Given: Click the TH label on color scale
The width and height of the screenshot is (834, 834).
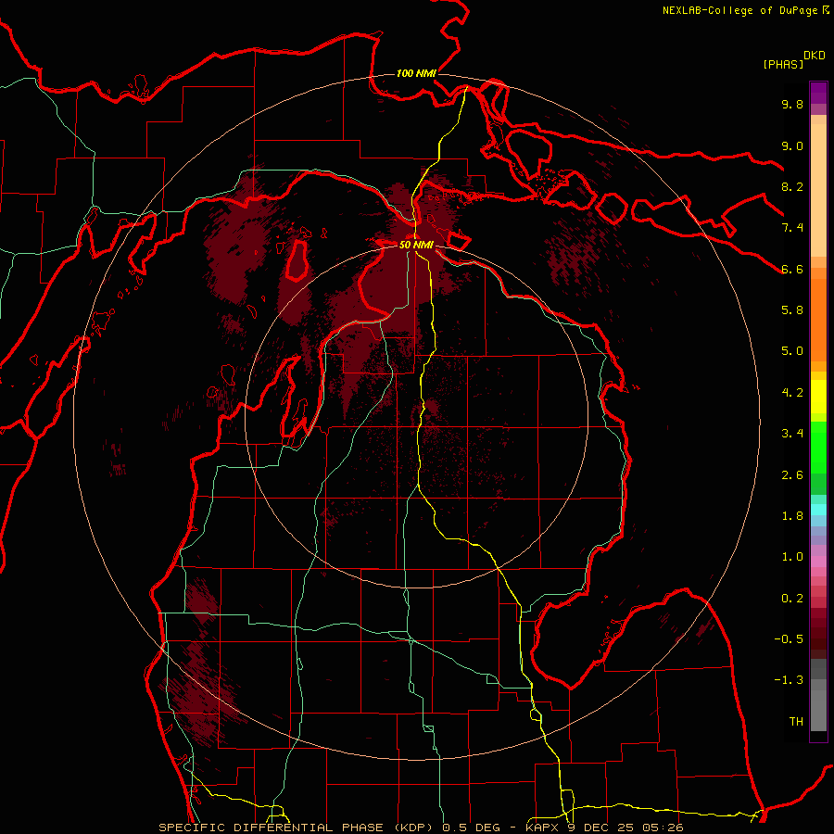Looking at the screenshot, I should tap(796, 722).
